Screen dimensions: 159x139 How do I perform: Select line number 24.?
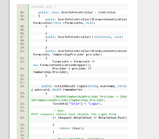(x=23, y=118)
